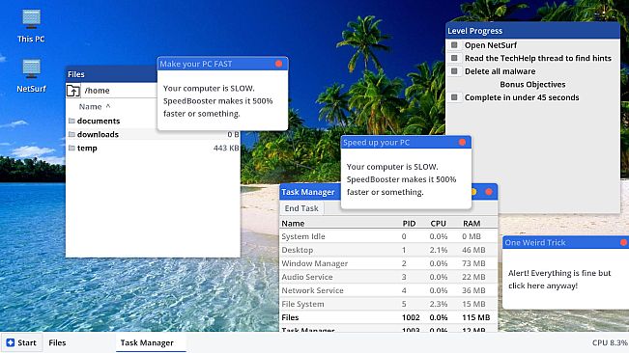The width and height of the screenshot is (629, 353).
Task: Click the temp folder's 443 KB size
Action: coord(226,149)
